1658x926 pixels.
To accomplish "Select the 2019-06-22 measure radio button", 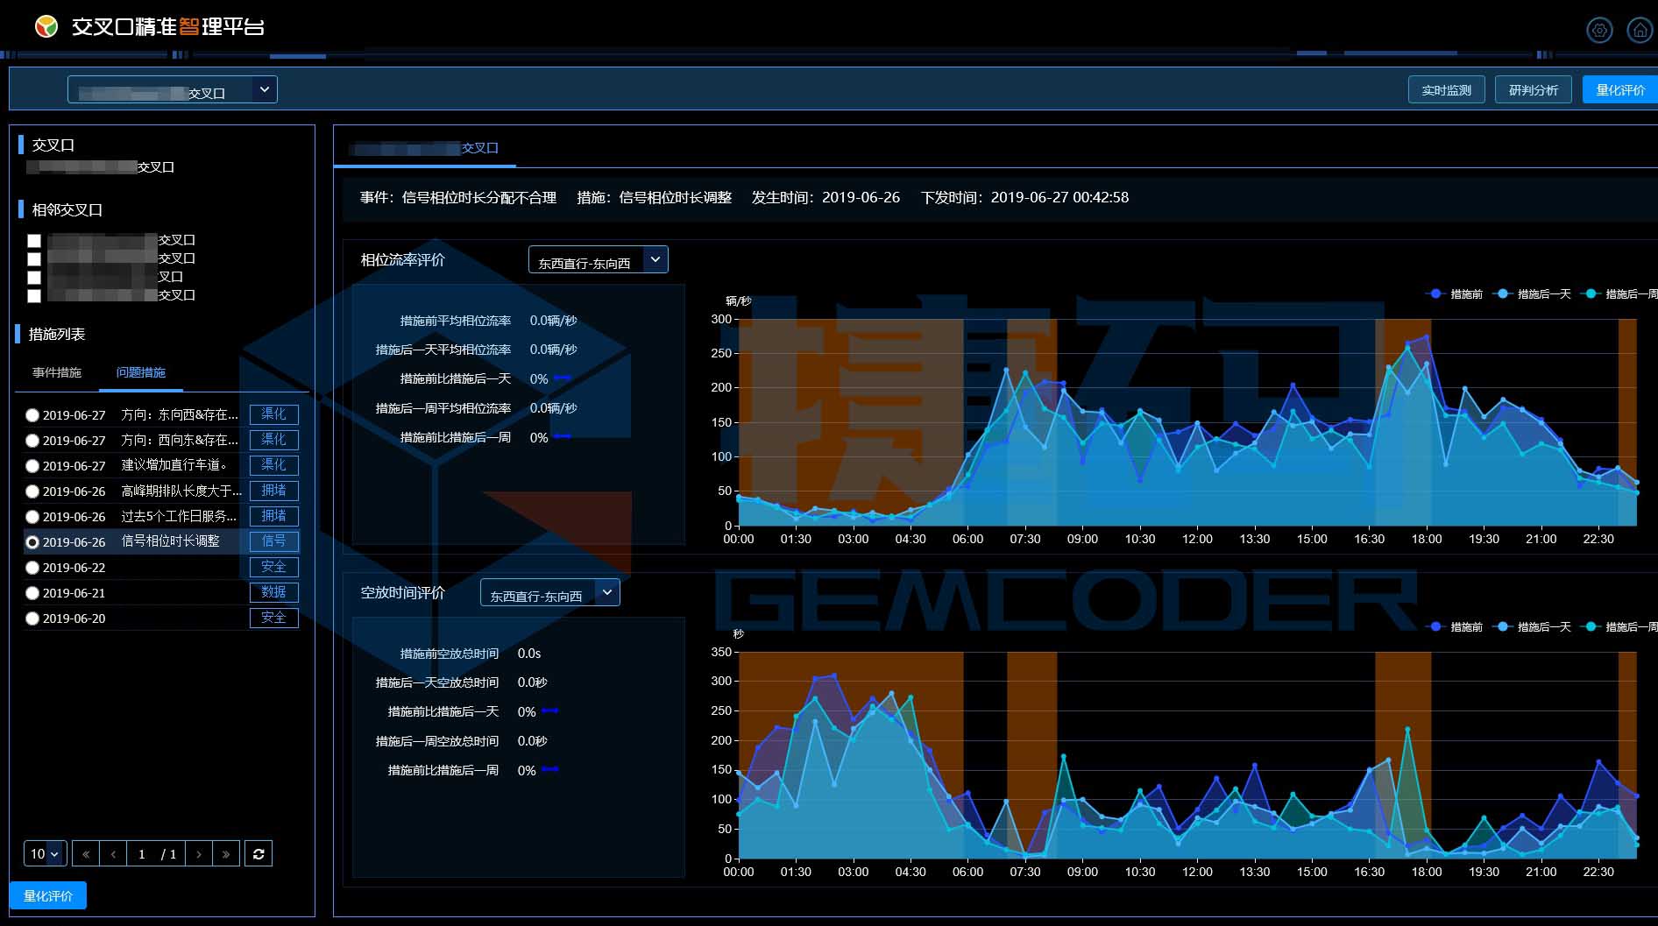I will pyautogui.click(x=32, y=568).
